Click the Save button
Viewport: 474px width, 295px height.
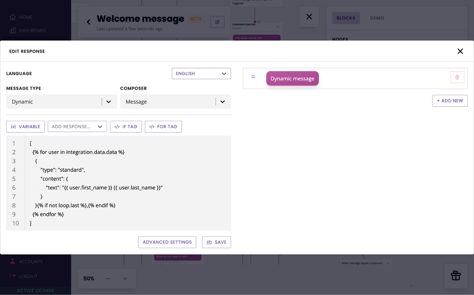tap(216, 242)
